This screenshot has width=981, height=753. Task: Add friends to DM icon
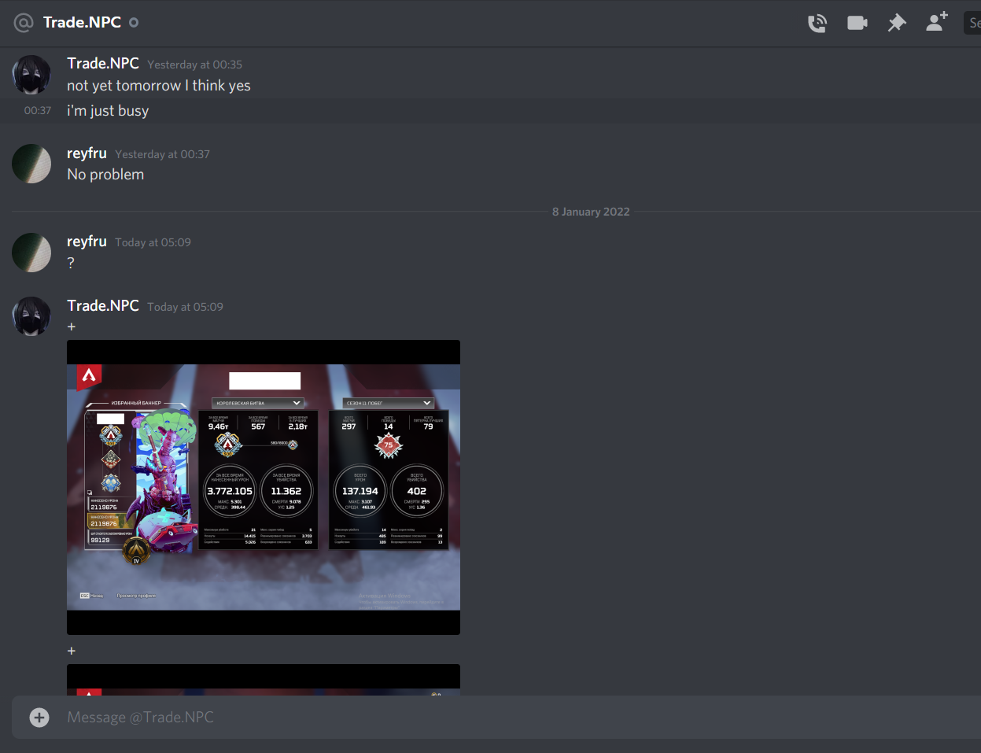coord(936,22)
